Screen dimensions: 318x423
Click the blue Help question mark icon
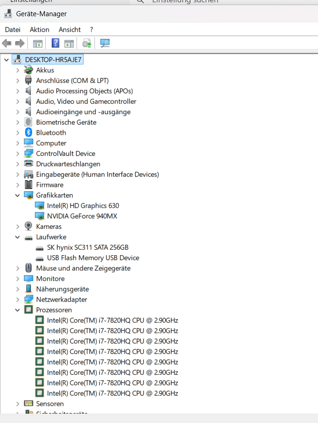pos(55,43)
